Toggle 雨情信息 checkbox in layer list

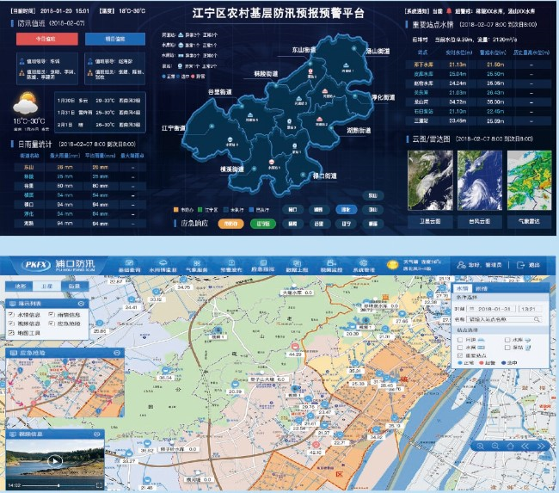(52, 315)
